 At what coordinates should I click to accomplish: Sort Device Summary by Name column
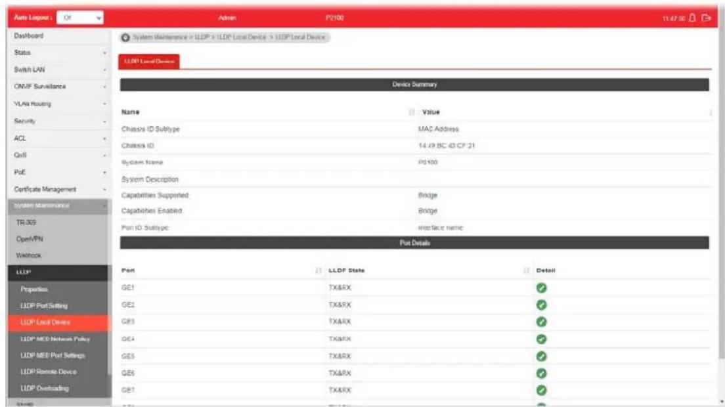click(x=412, y=112)
